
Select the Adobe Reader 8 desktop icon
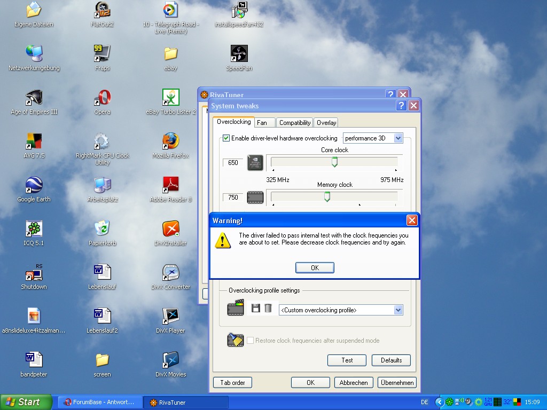[170, 190]
